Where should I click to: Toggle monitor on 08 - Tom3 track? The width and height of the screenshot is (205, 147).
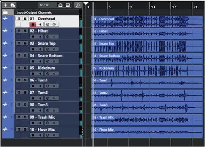tap(40, 110)
